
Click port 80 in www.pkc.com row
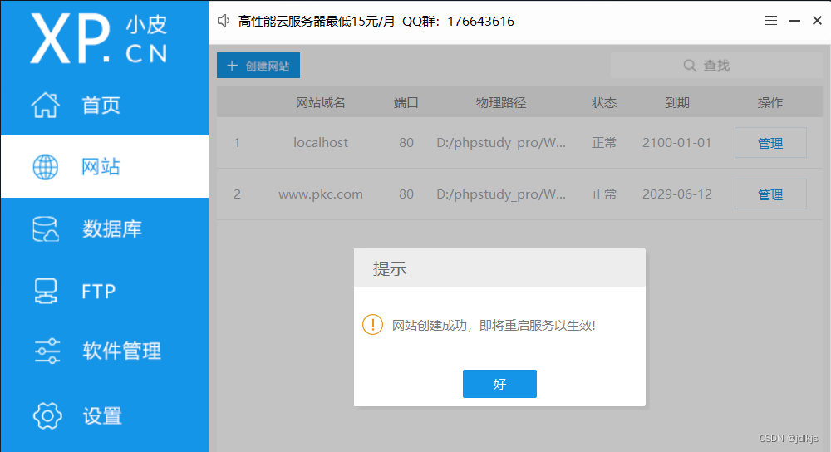click(406, 194)
